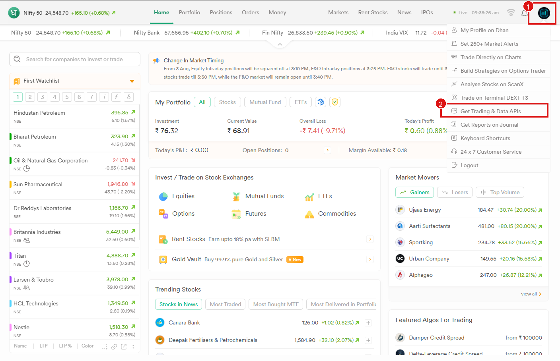This screenshot has height=361, width=560.
Task: Show the Stocks in News tab
Action: (x=179, y=304)
